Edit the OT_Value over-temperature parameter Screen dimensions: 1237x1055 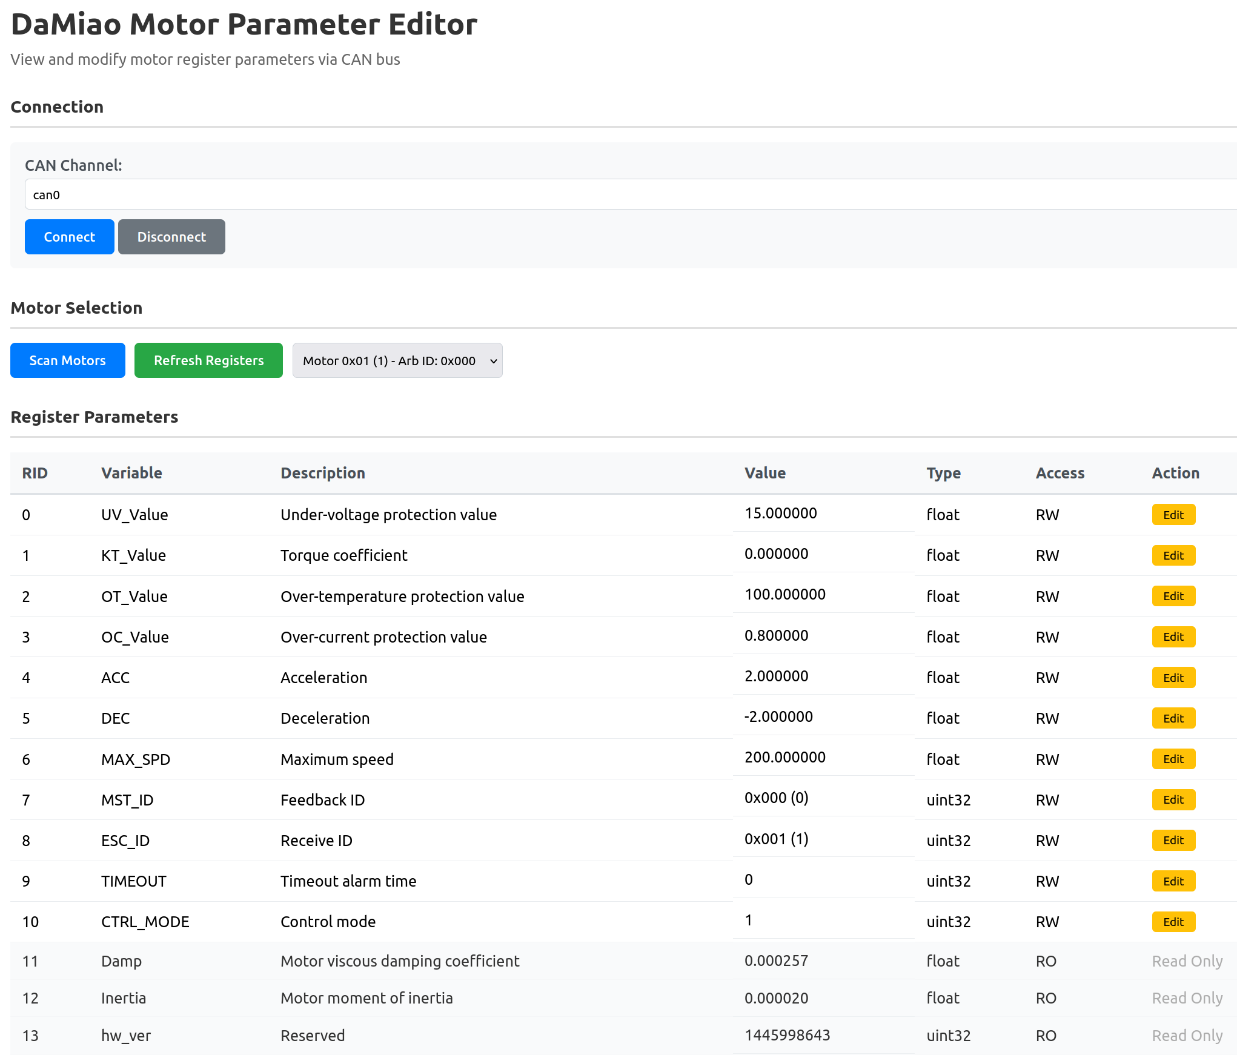(x=1173, y=596)
